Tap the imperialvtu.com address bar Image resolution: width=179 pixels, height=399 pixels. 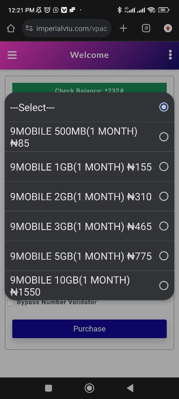pos(67,29)
